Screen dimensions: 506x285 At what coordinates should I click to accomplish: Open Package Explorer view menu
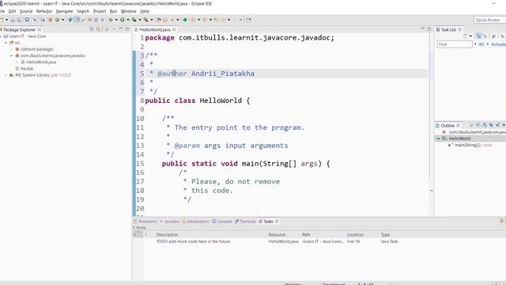point(114,29)
